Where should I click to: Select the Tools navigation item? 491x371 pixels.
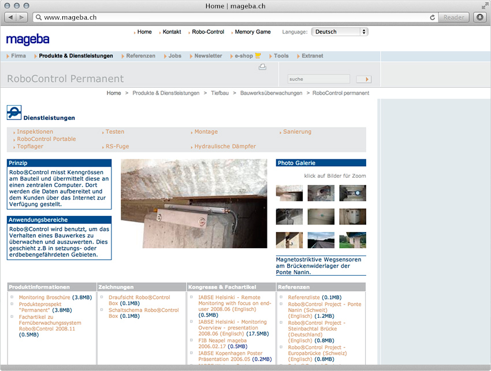tap(281, 56)
